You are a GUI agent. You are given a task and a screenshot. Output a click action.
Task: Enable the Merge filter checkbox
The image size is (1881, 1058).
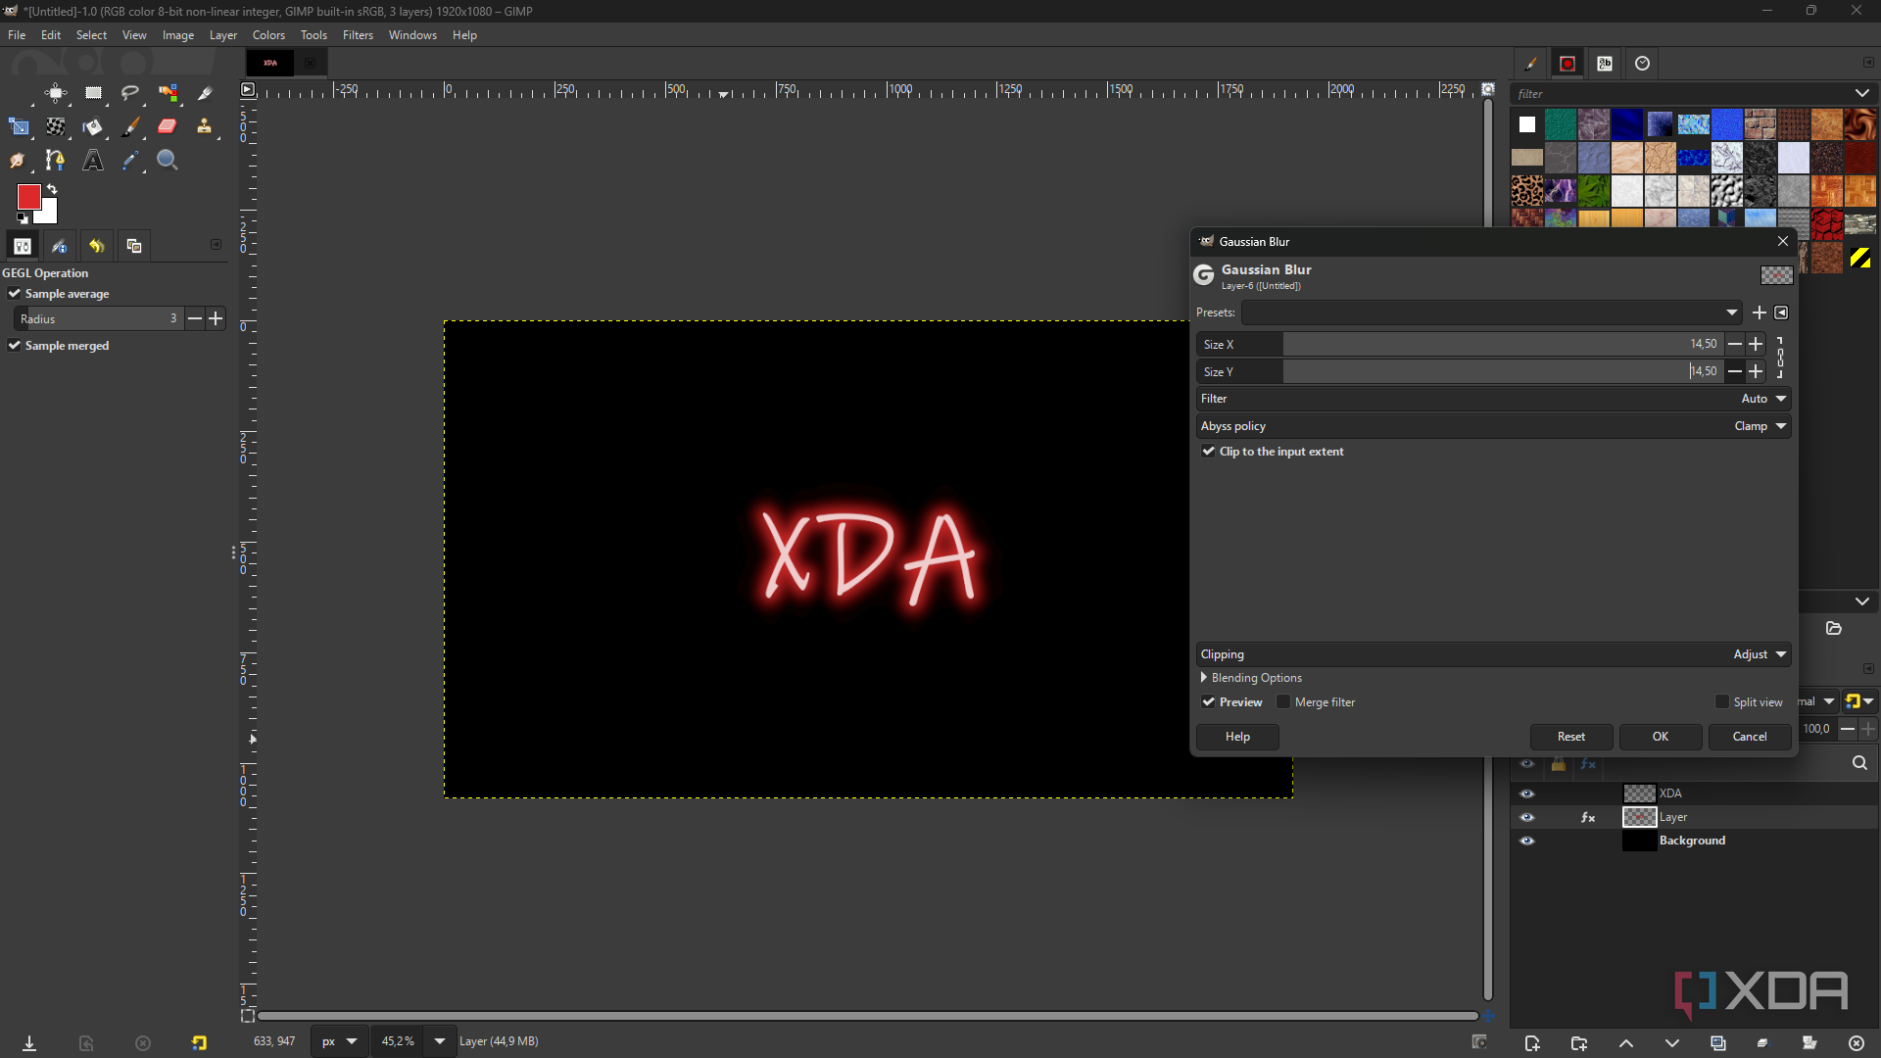pos(1283,702)
